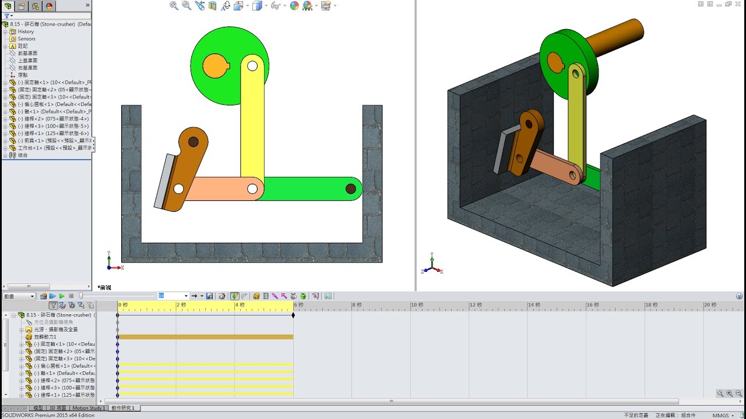This screenshot has width=746, height=419.
Task: Select 旋轉動力1 motor in motion tree
Action: click(x=41, y=337)
